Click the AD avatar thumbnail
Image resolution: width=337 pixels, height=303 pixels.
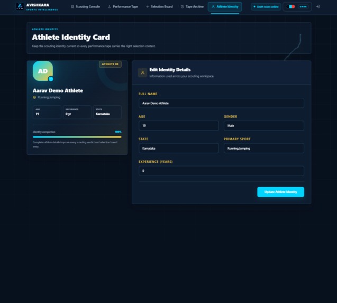[43, 71]
